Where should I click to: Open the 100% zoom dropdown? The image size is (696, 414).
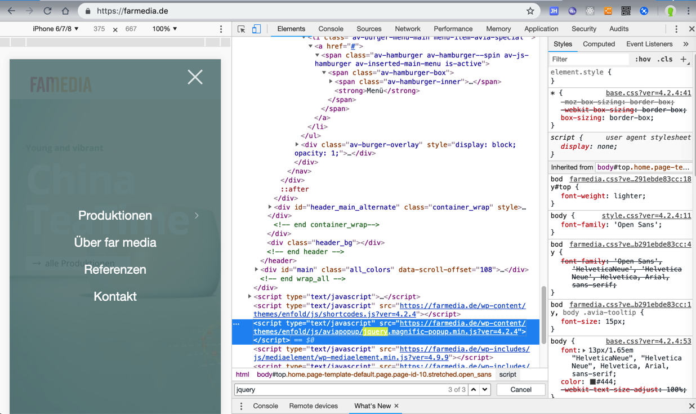coord(164,29)
